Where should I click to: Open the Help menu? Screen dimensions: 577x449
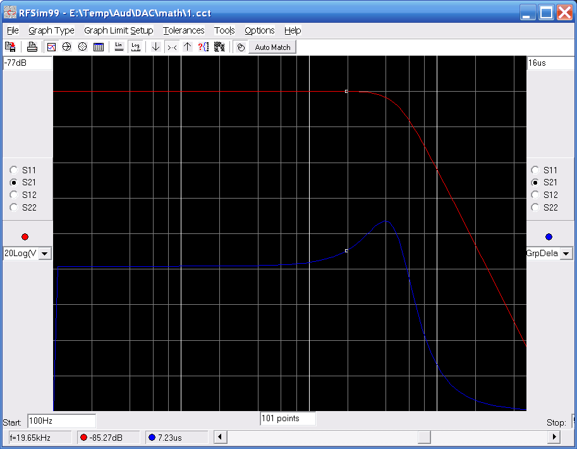pyautogui.click(x=293, y=30)
